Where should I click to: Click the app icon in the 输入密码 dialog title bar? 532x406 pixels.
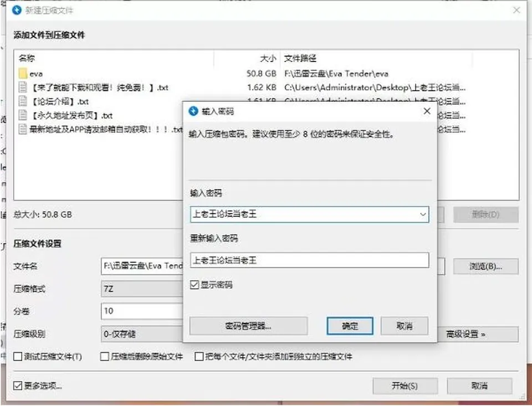pos(193,111)
